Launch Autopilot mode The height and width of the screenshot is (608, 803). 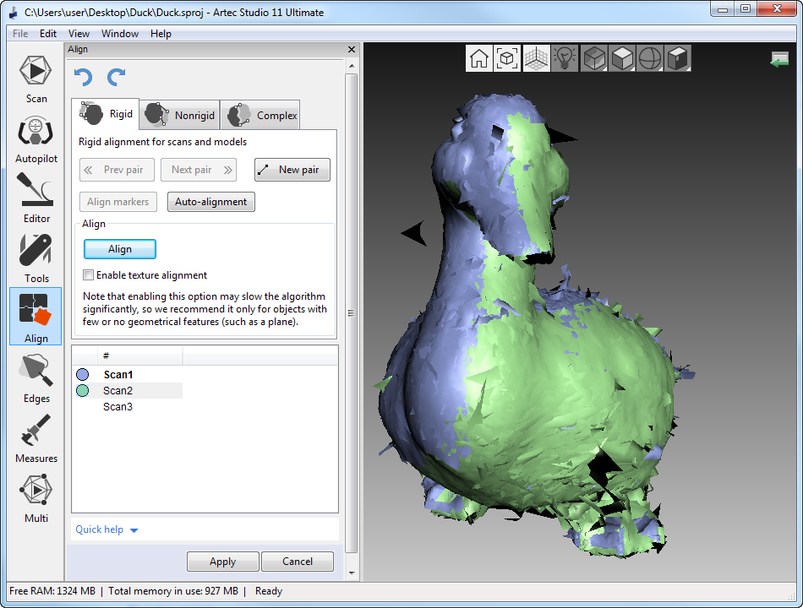pyautogui.click(x=36, y=139)
